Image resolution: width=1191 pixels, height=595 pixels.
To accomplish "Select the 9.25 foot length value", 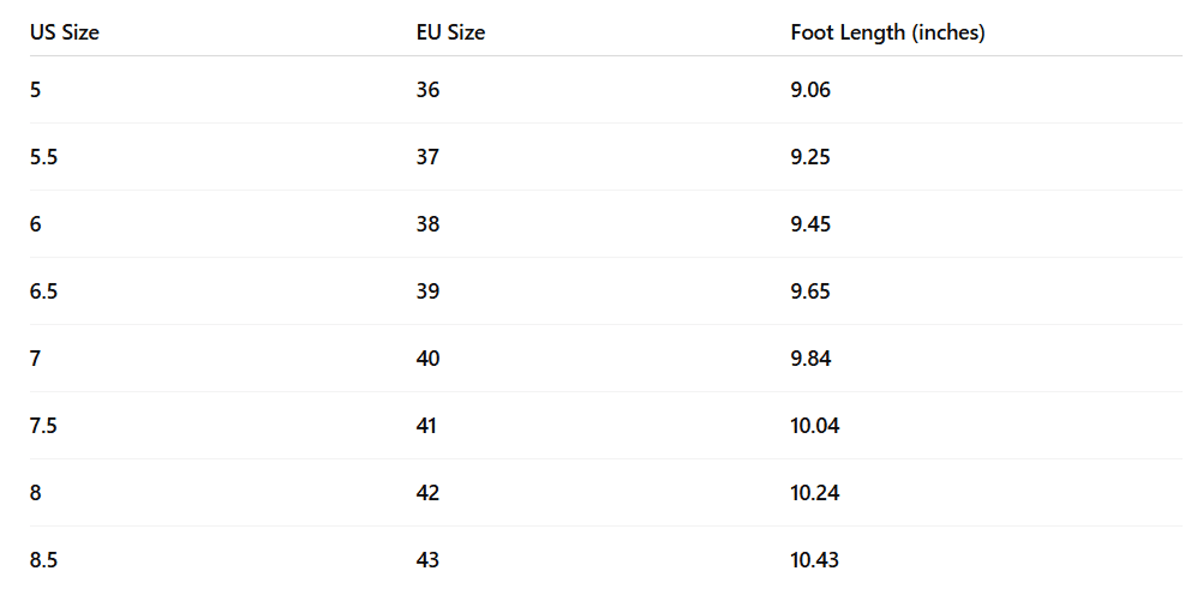I will tap(810, 157).
